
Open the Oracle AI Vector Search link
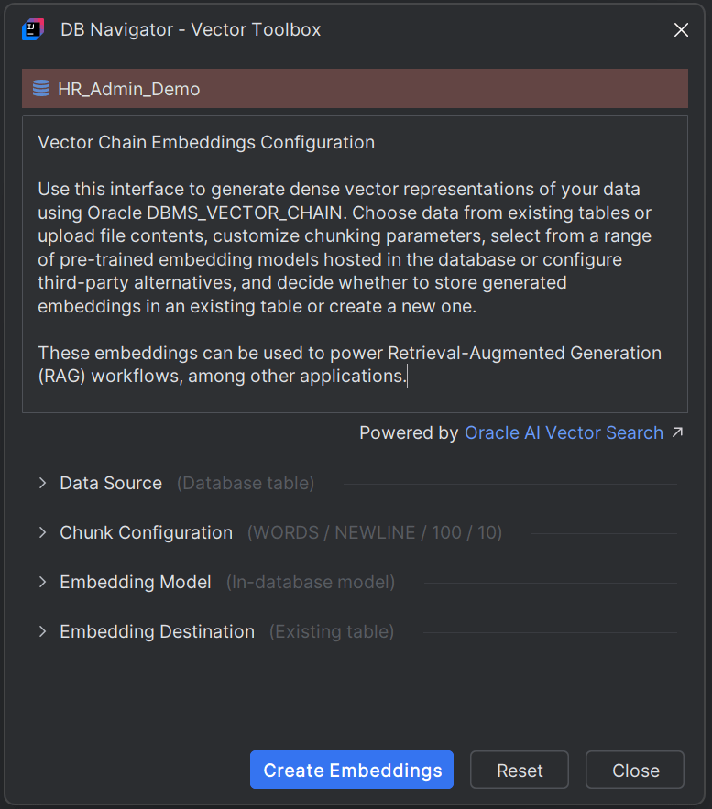[564, 432]
